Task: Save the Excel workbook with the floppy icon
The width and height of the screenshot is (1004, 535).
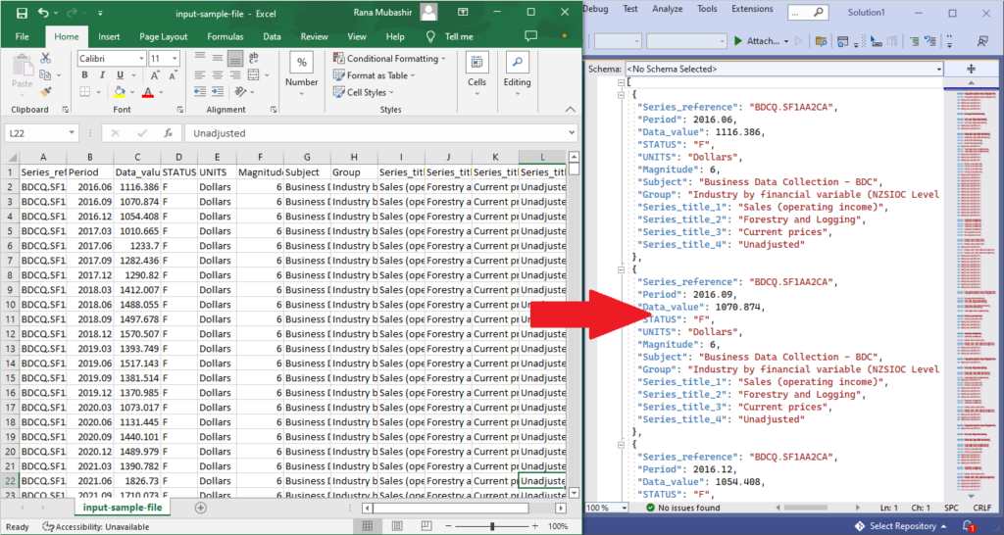Action: click(22, 13)
